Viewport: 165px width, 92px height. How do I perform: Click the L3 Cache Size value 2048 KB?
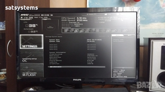(90, 64)
